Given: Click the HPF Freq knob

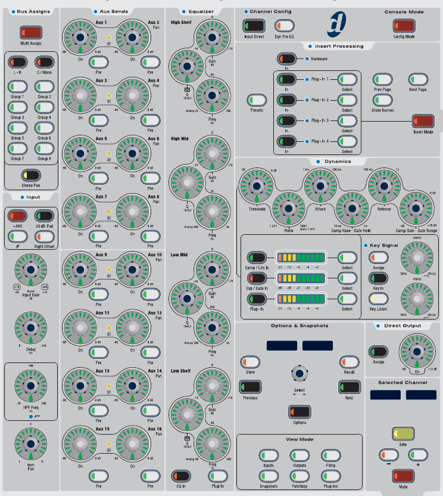Looking at the screenshot, I should (30, 386).
